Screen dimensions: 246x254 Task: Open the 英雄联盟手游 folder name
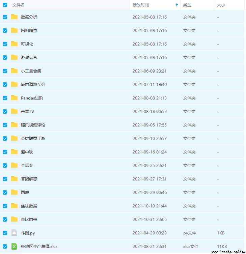click(33, 138)
